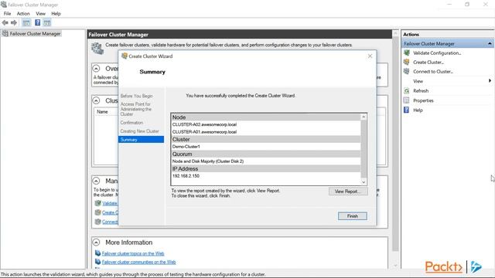Select the Summary wizard step
Viewport: 495px width, 278px height.
(141, 140)
